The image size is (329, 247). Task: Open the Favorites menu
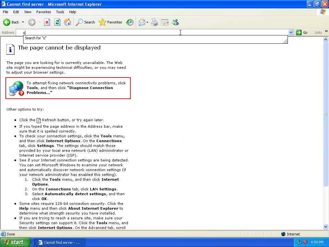coord(43,12)
